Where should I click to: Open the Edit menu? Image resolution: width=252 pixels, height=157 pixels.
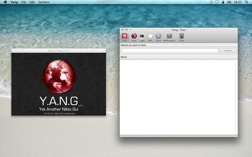coord(32,2)
